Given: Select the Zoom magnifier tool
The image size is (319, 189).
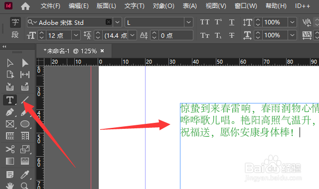Looking at the screenshot, I should 24,186.
